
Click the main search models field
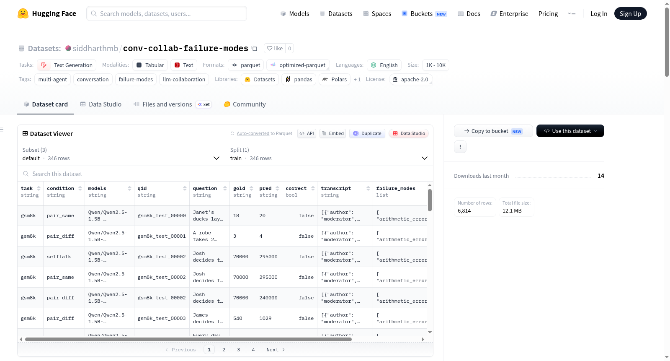[167, 13]
